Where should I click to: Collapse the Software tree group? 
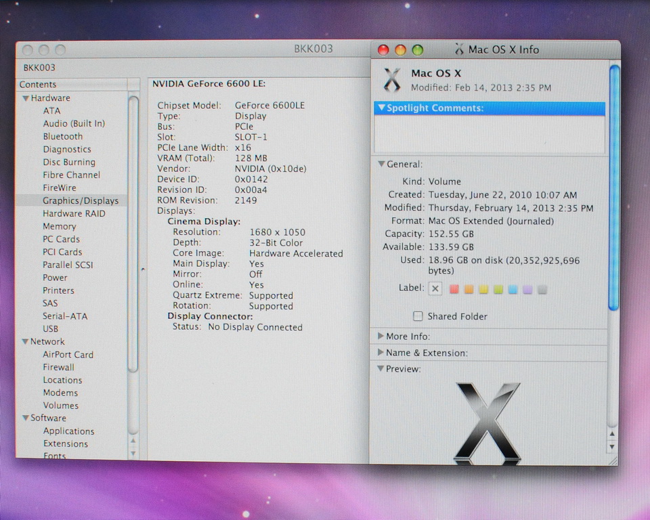click(26, 418)
